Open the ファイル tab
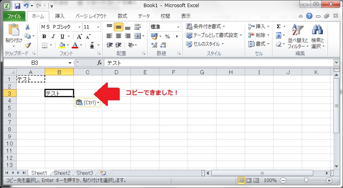This screenshot has width=343, height=188. (14, 16)
